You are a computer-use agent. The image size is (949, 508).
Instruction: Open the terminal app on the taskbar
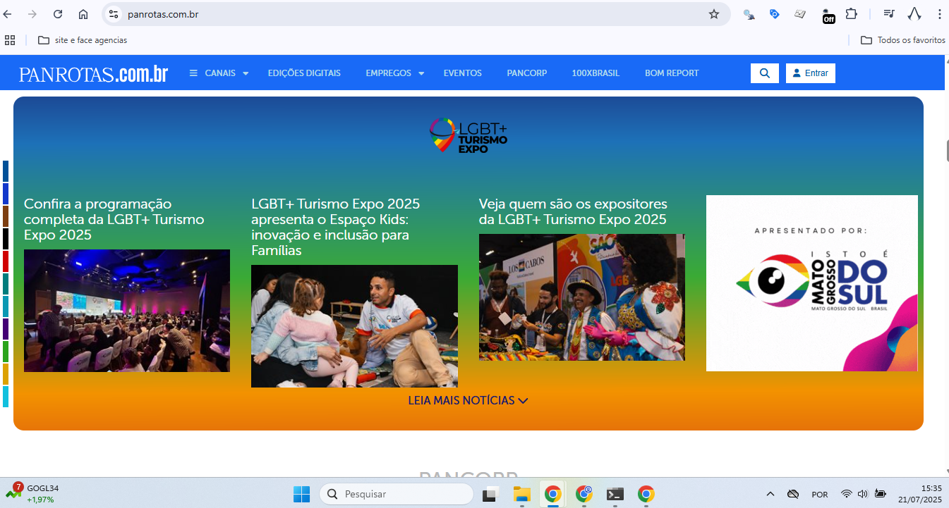click(x=615, y=494)
